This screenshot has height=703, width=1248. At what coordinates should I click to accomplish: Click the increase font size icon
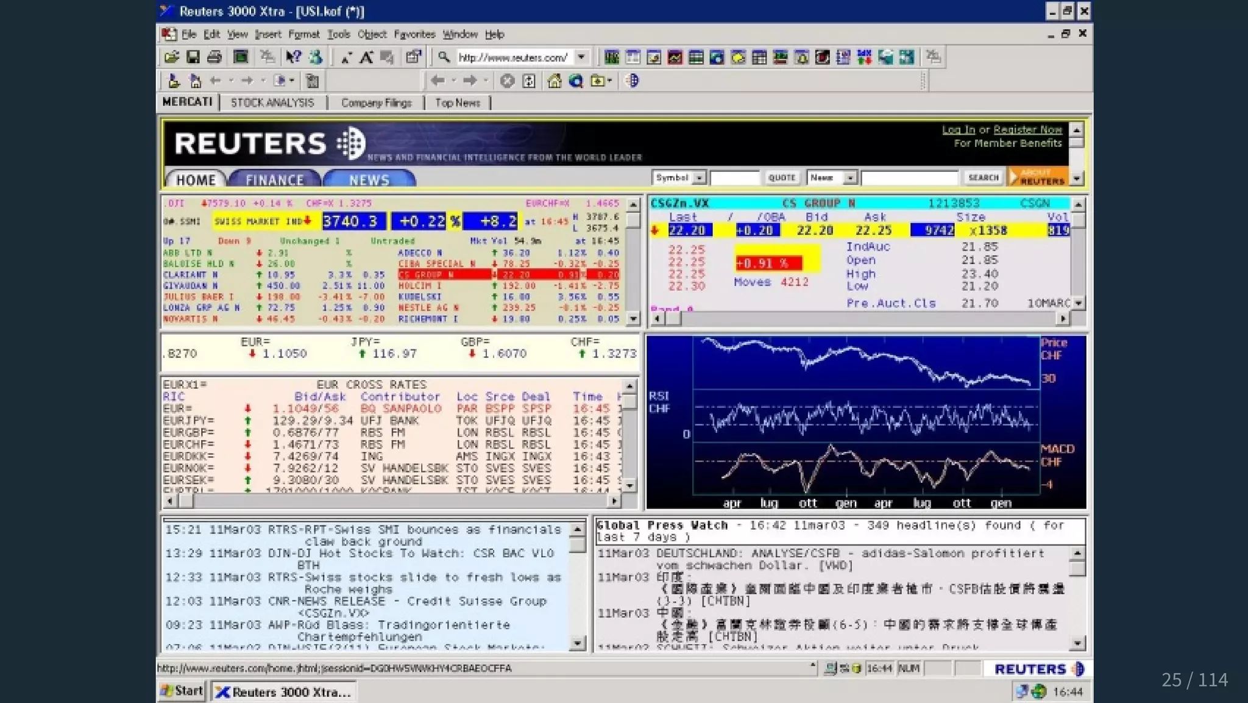click(366, 57)
